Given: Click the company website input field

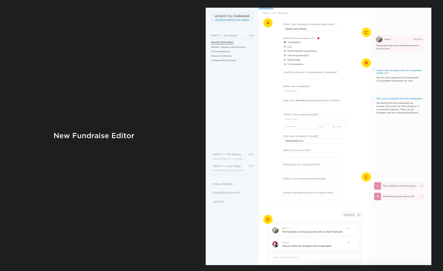Looking at the screenshot, I should tap(313, 141).
